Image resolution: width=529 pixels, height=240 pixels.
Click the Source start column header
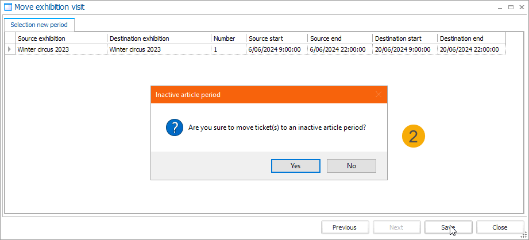tap(276, 38)
